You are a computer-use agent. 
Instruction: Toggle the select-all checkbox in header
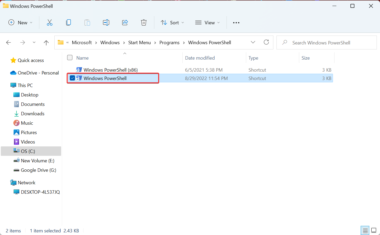(70, 58)
